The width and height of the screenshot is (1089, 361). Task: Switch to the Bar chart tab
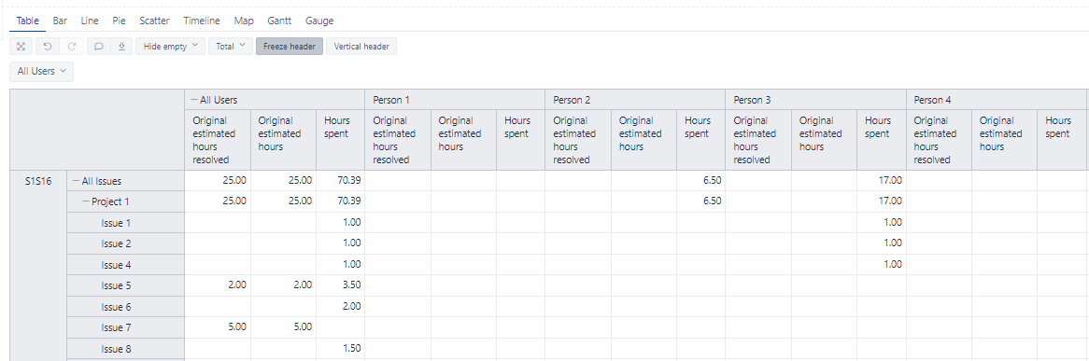click(60, 21)
